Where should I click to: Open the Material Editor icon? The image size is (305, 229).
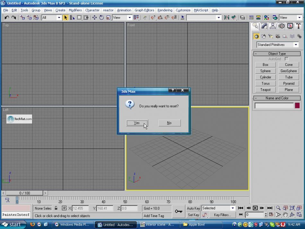click(267, 18)
